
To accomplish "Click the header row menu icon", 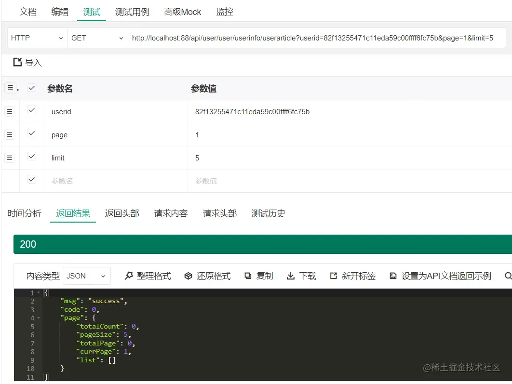I will (x=11, y=88).
